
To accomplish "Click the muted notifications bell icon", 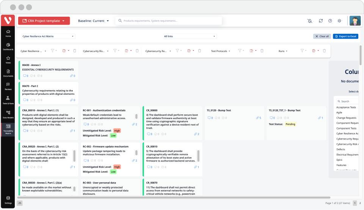I will coord(310,21).
